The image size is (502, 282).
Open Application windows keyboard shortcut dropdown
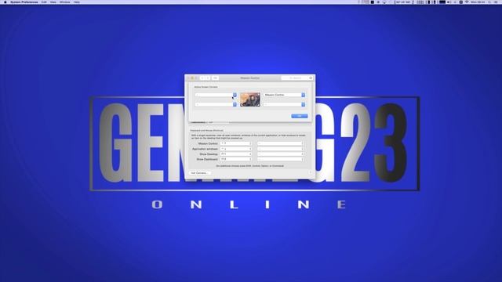click(236, 149)
